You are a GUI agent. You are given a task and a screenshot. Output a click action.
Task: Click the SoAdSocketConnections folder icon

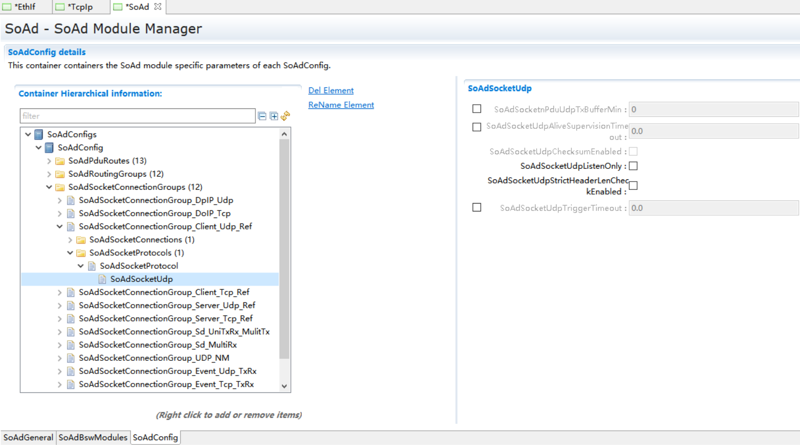point(81,240)
